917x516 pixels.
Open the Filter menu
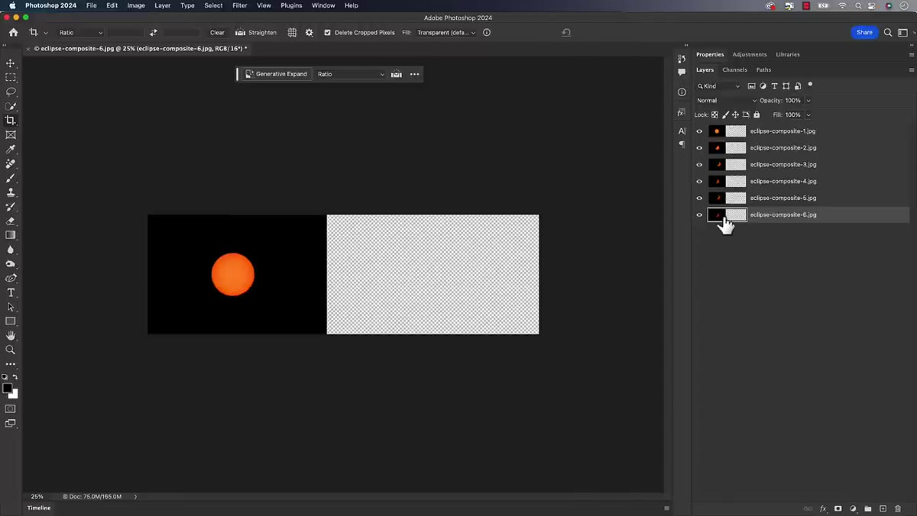[x=239, y=5]
